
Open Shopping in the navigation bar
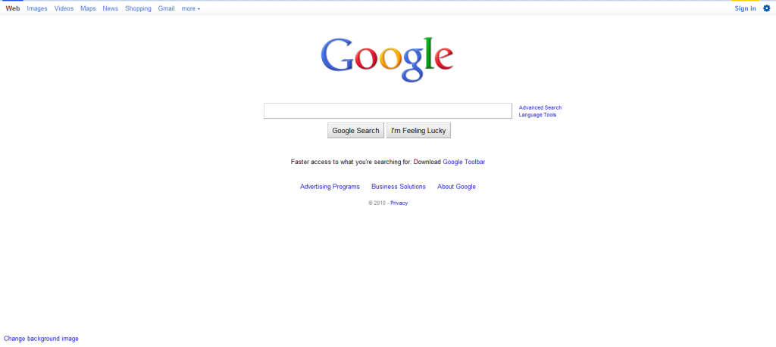pos(138,8)
